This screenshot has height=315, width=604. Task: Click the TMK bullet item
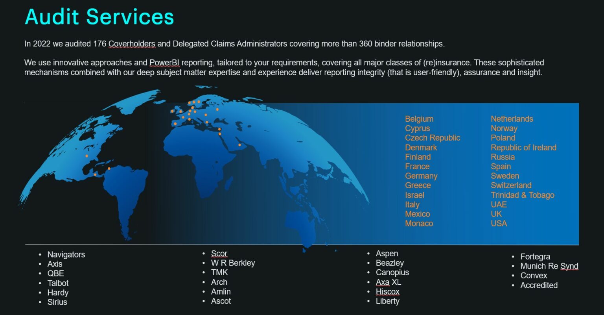point(219,272)
